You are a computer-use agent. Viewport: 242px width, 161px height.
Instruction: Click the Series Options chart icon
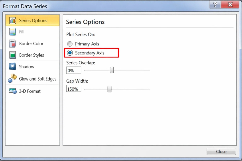[x=13, y=21]
